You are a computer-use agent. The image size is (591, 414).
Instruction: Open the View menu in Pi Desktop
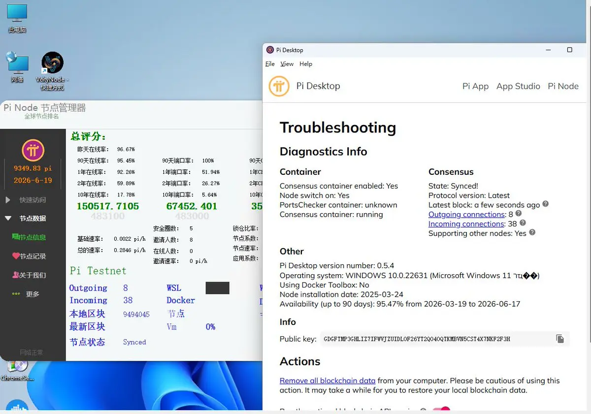(x=287, y=64)
